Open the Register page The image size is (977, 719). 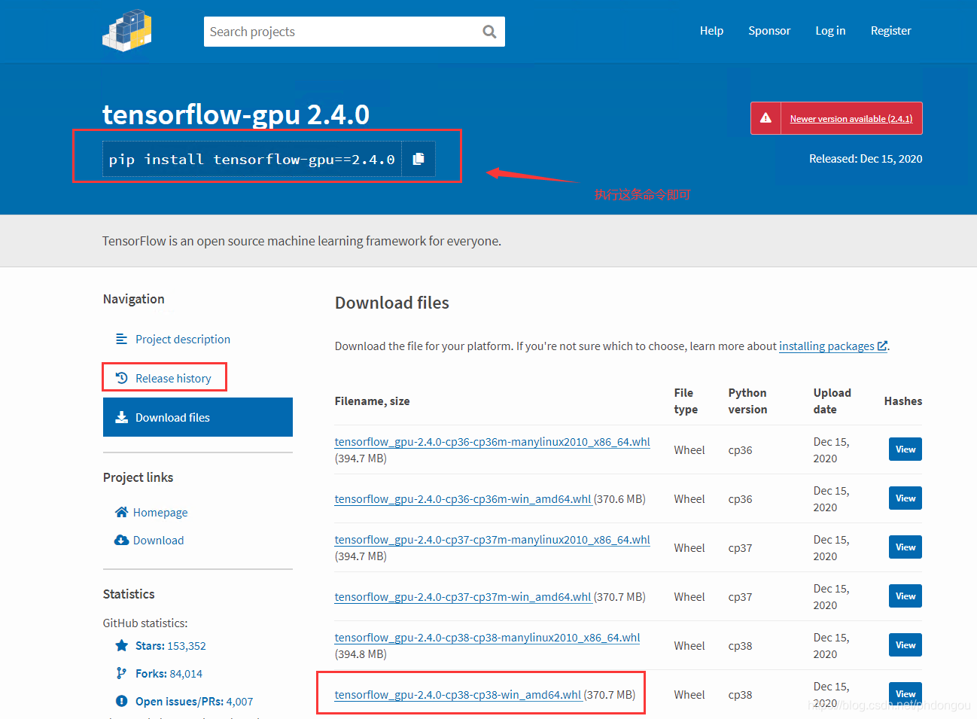point(890,31)
